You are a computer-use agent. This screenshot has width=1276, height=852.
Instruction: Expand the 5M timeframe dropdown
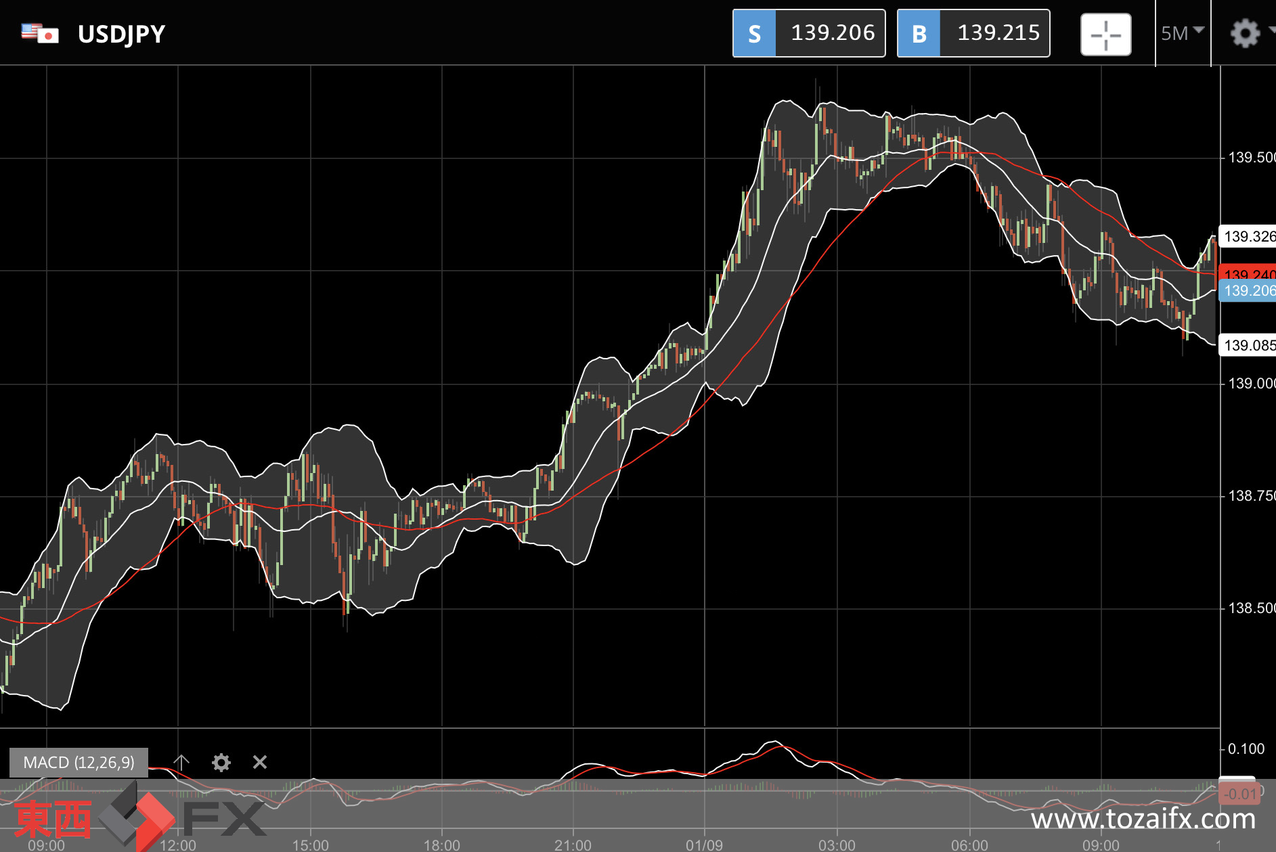[1182, 33]
